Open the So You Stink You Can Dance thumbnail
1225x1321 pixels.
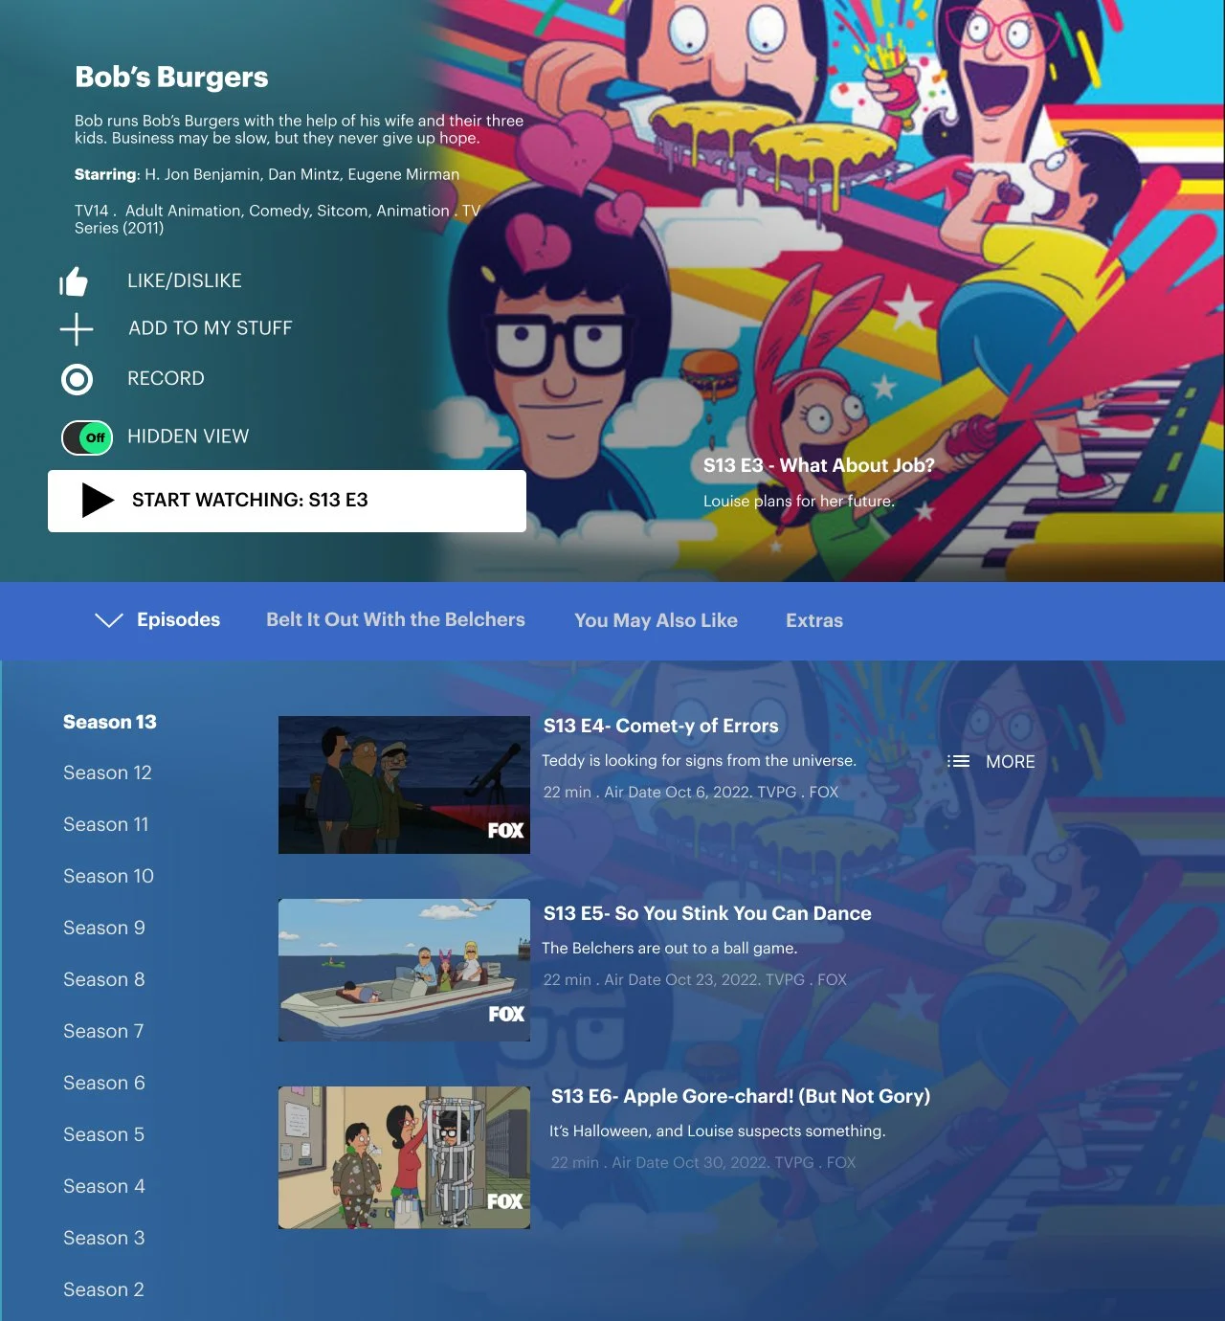pos(404,970)
